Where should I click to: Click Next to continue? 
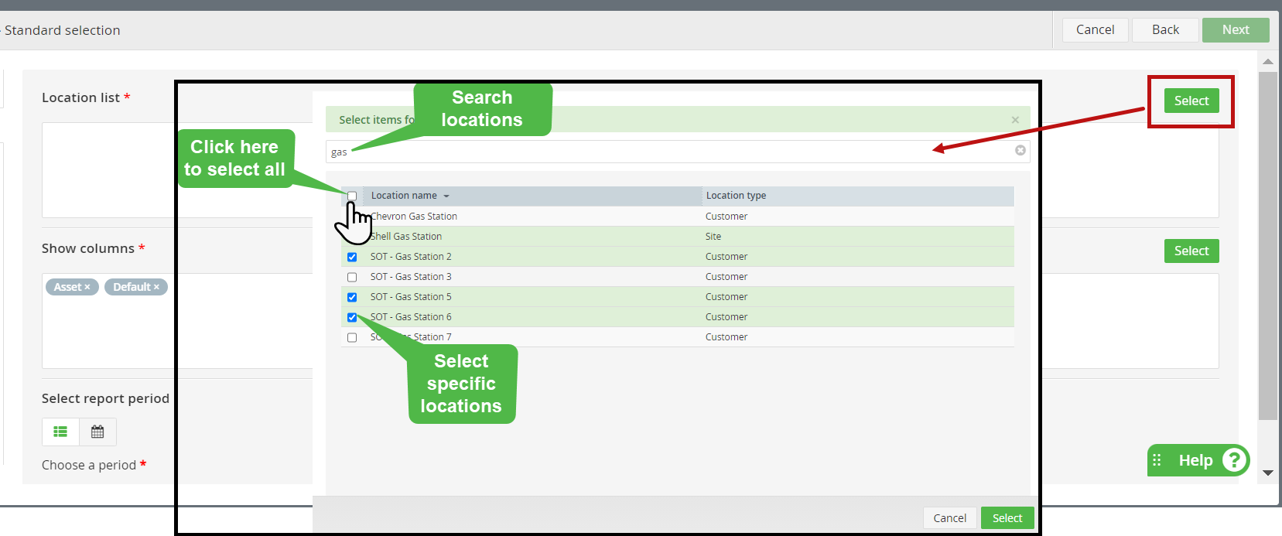1236,29
